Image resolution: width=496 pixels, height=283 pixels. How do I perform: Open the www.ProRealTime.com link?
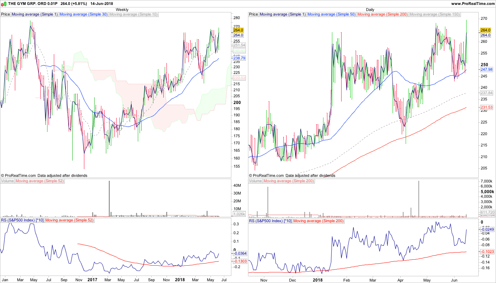tap(473, 4)
